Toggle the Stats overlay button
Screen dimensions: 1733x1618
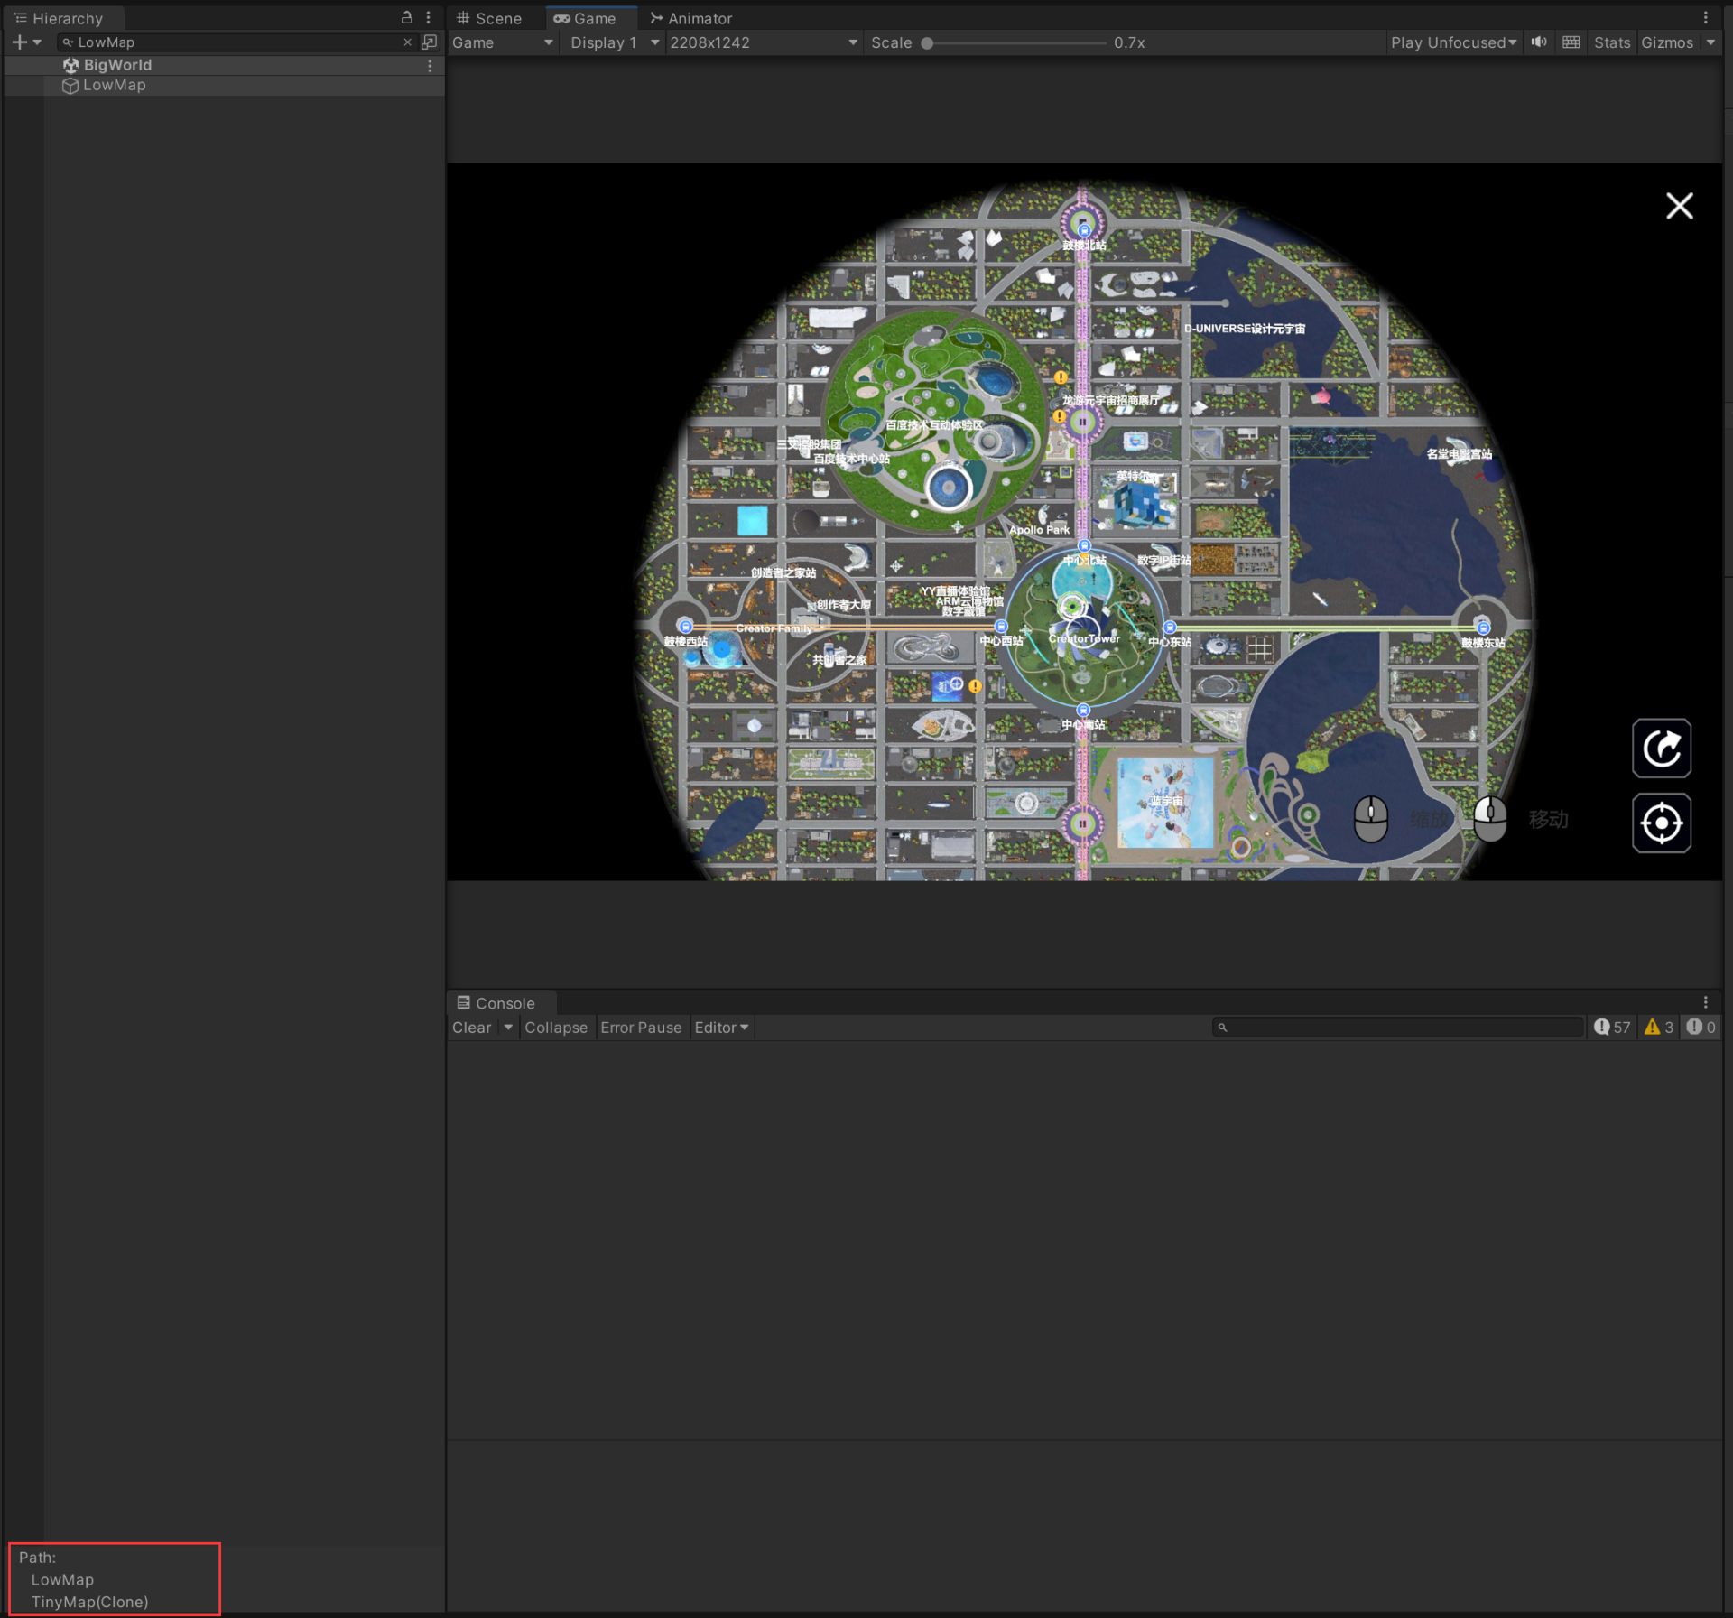[1611, 42]
